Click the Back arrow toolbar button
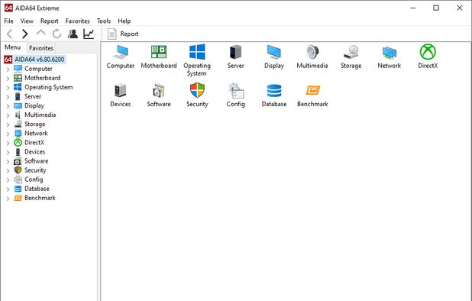Screen dimensions: 472x301 coord(10,34)
